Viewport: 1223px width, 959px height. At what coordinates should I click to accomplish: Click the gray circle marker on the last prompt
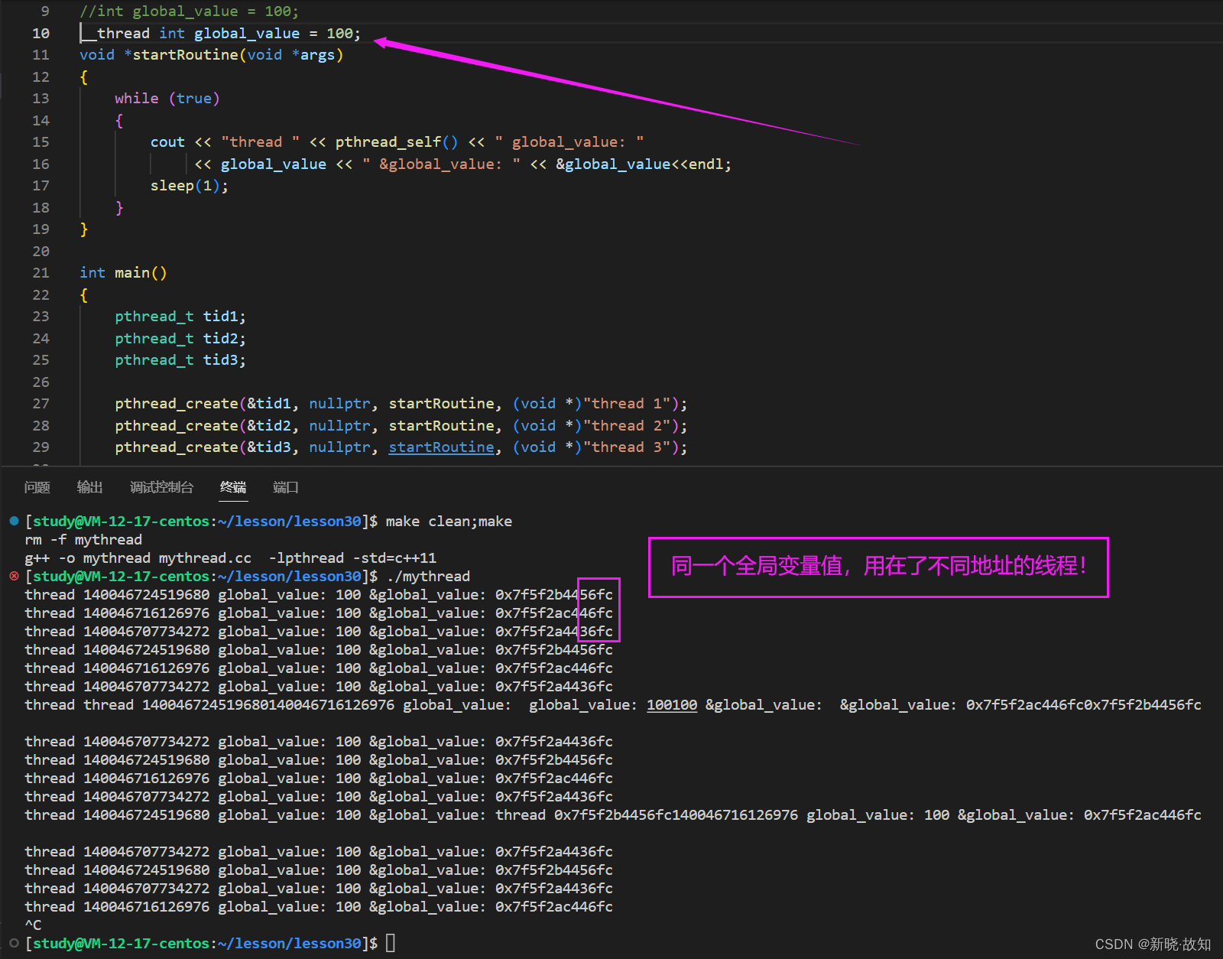click(x=14, y=943)
